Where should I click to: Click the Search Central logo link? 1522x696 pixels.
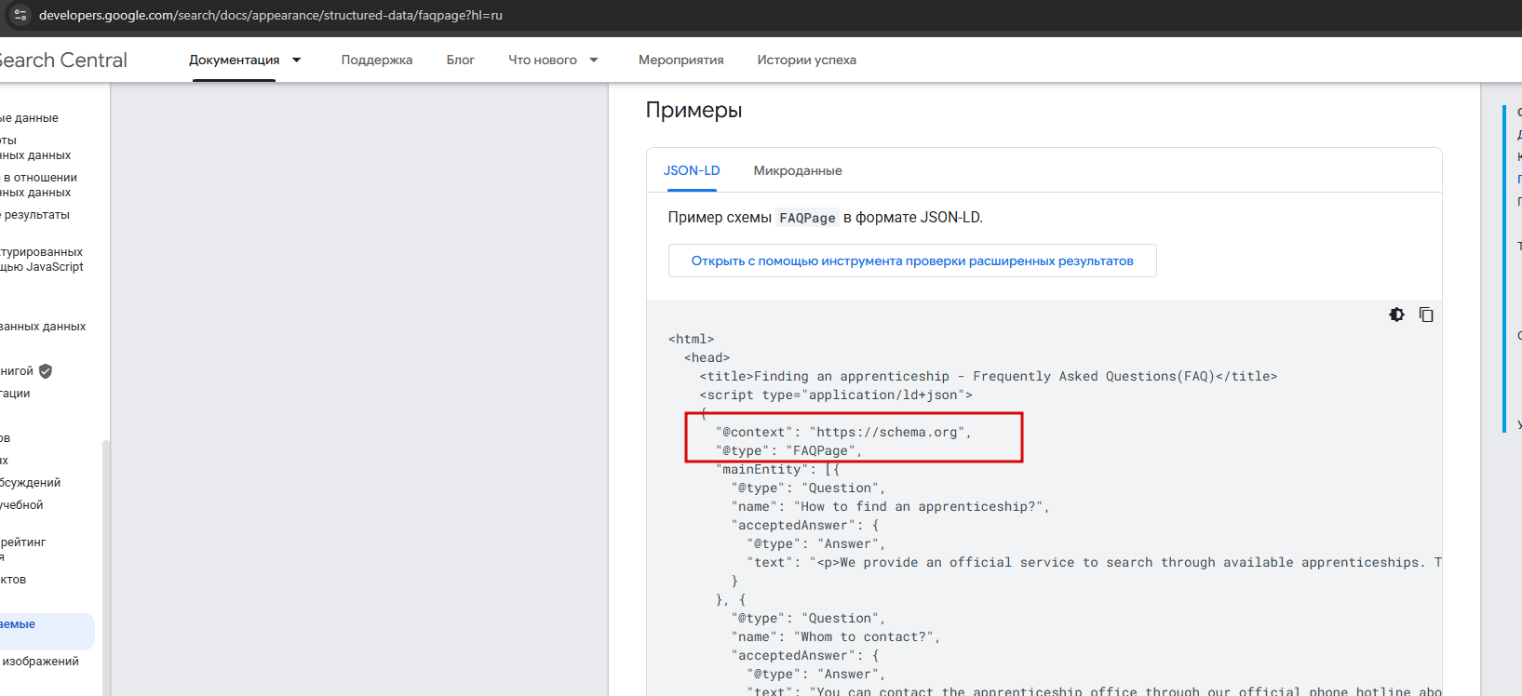tap(63, 60)
